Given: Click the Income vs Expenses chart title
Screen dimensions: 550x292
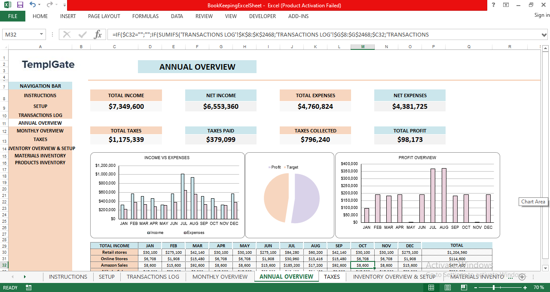Looking at the screenshot, I should [x=167, y=157].
